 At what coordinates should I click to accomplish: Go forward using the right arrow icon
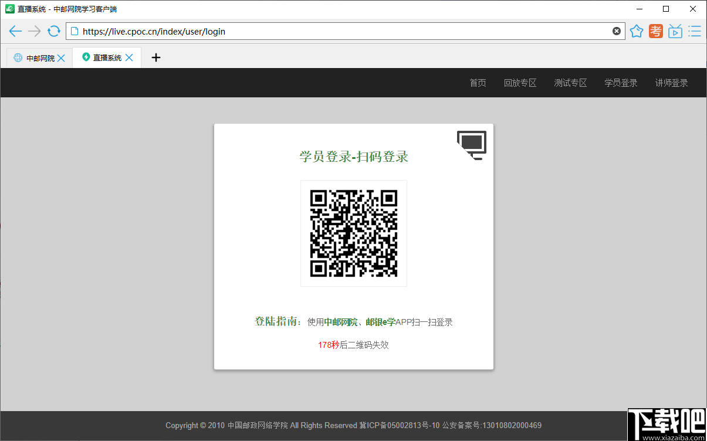click(35, 32)
